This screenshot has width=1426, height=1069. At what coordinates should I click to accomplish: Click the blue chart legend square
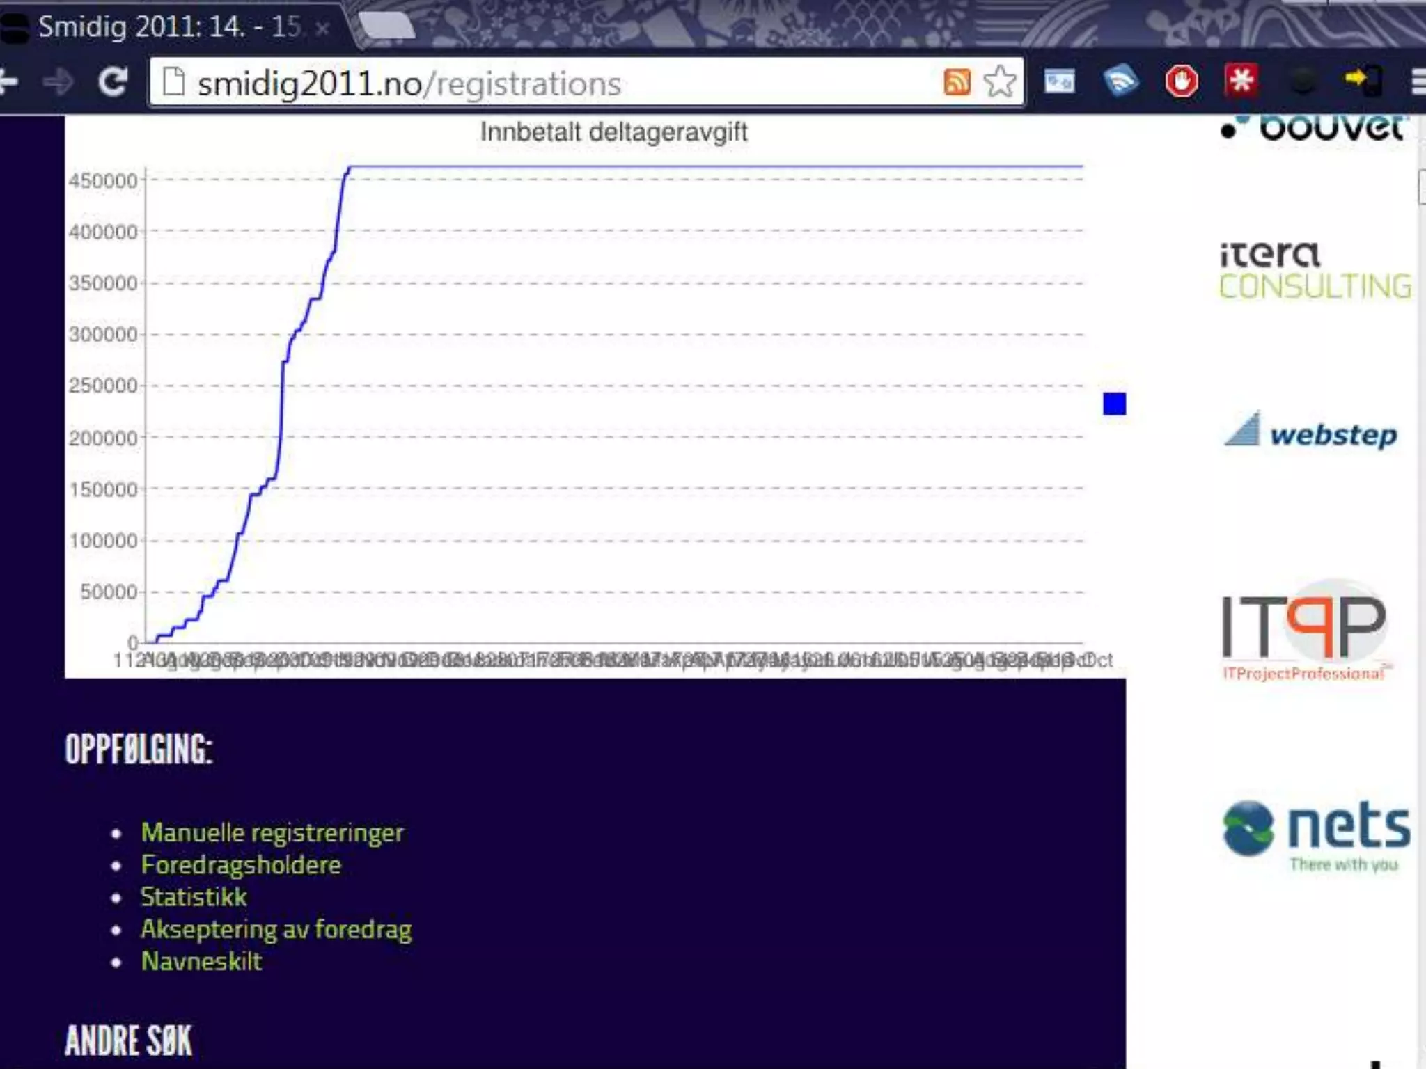[x=1114, y=404]
